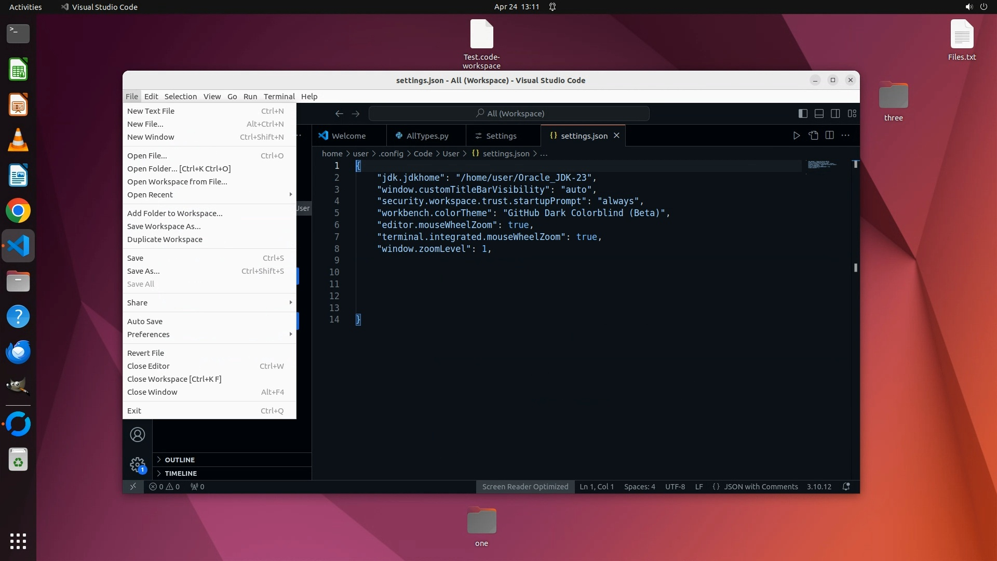Screen dimensions: 997x561
Task: Click the editor minimap preview
Action: 822,165
